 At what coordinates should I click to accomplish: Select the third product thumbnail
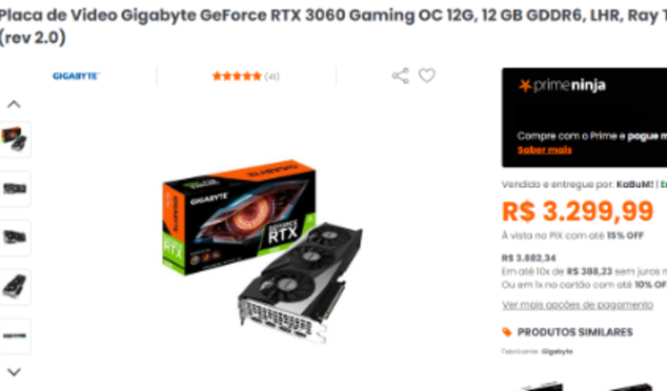[x=15, y=237]
